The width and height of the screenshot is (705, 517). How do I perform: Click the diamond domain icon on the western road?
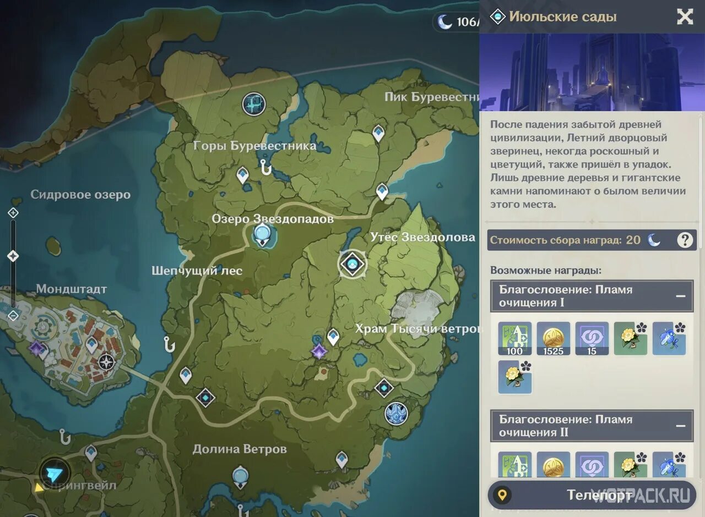pos(205,397)
